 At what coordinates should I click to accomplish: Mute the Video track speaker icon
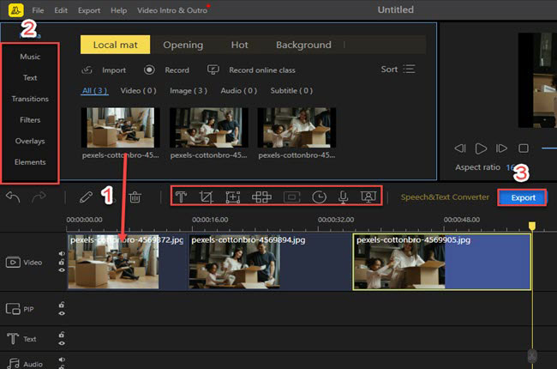62,254
